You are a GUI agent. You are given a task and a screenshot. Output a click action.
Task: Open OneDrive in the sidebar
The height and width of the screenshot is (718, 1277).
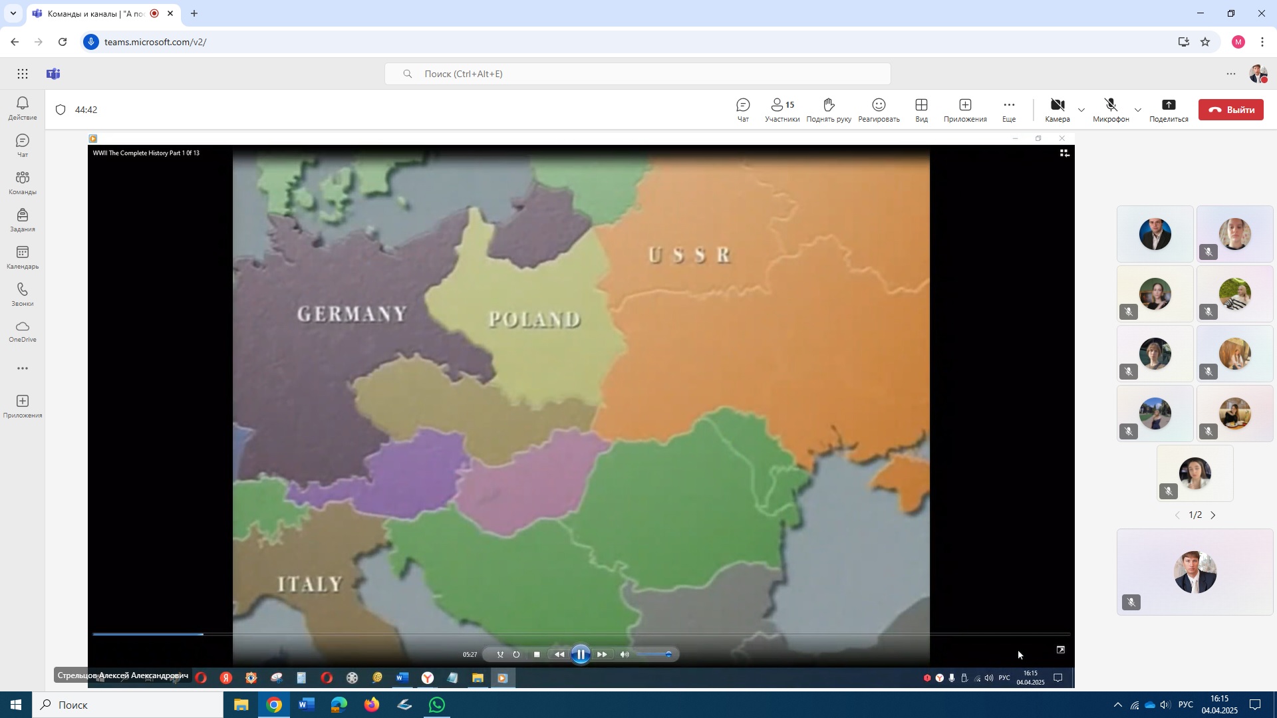click(x=23, y=331)
